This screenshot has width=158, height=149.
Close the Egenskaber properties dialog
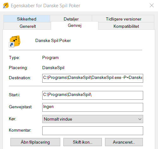[152, 5]
